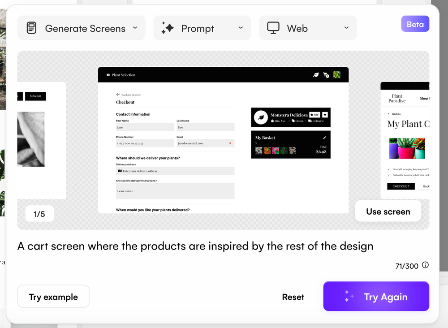Viewport: 448px width, 328px height.
Task: Click the delivery truck icon on the Monstera card
Action: (x=310, y=121)
